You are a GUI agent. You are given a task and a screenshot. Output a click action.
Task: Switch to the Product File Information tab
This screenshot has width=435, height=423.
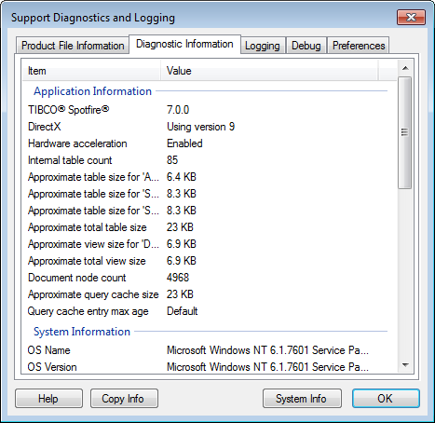click(x=73, y=46)
